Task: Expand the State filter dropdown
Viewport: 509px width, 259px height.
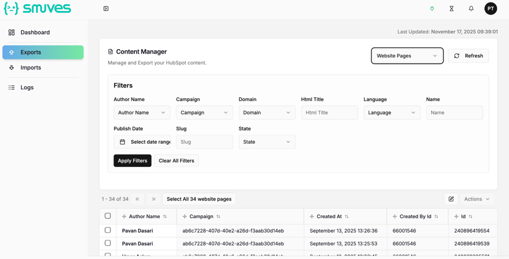Action: pyautogui.click(x=266, y=142)
